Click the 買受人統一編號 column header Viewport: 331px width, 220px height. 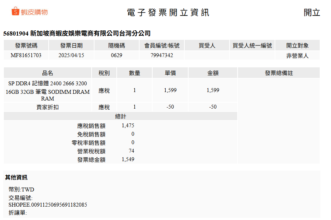click(252, 45)
